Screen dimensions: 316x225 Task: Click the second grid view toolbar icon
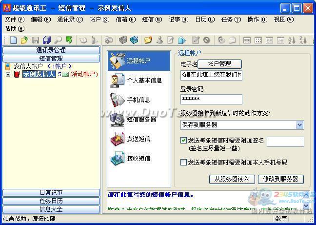click(258, 40)
